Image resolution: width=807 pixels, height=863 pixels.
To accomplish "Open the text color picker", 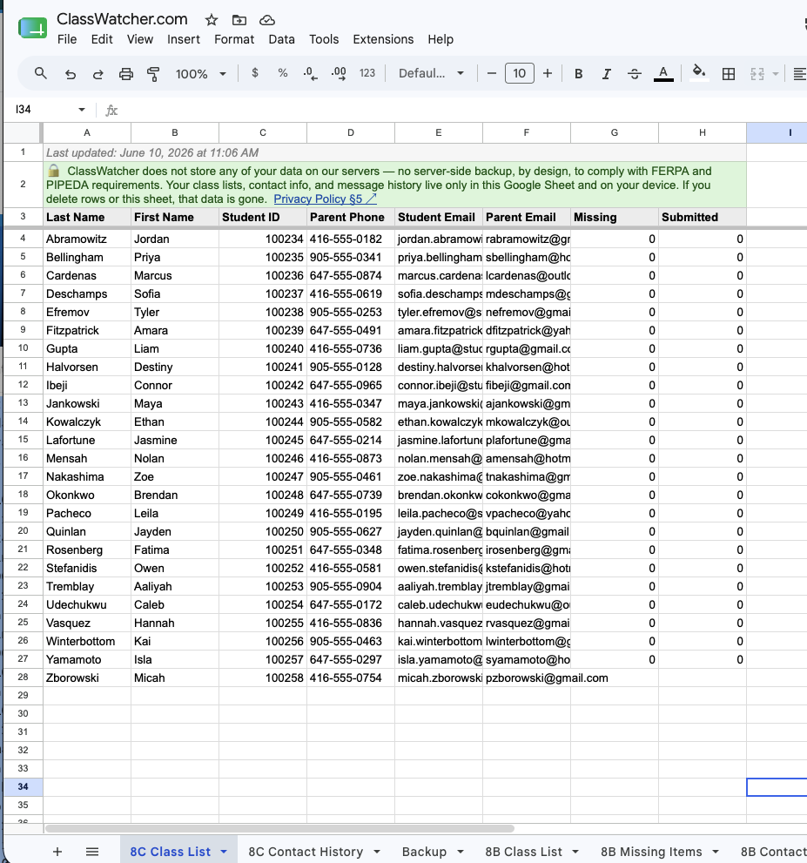I will [663, 74].
